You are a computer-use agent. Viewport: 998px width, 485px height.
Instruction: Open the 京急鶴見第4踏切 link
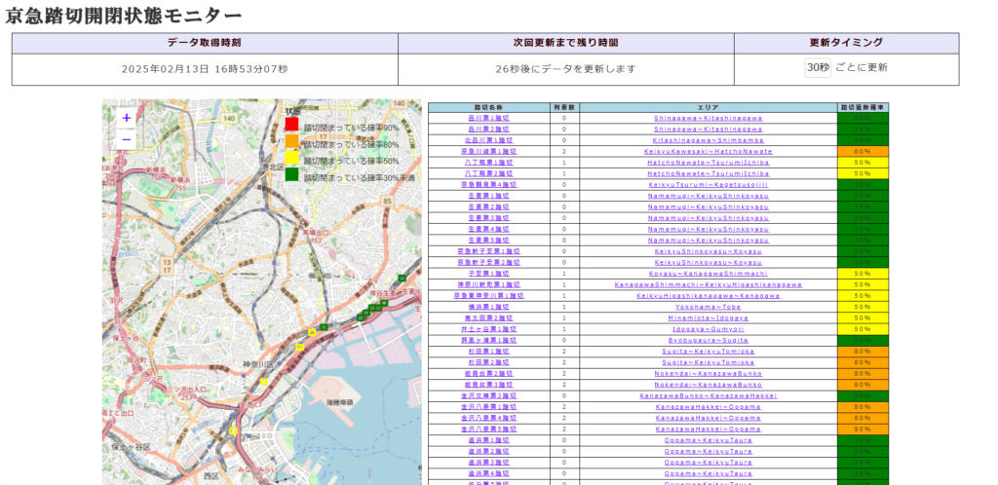point(489,185)
